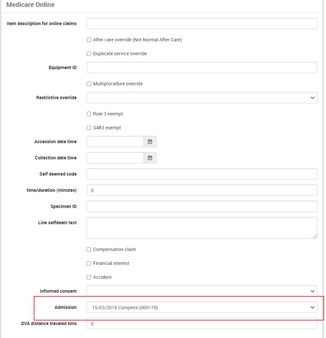Tick the Duplicate service override checkbox
The width and height of the screenshot is (326, 338).
click(89, 54)
